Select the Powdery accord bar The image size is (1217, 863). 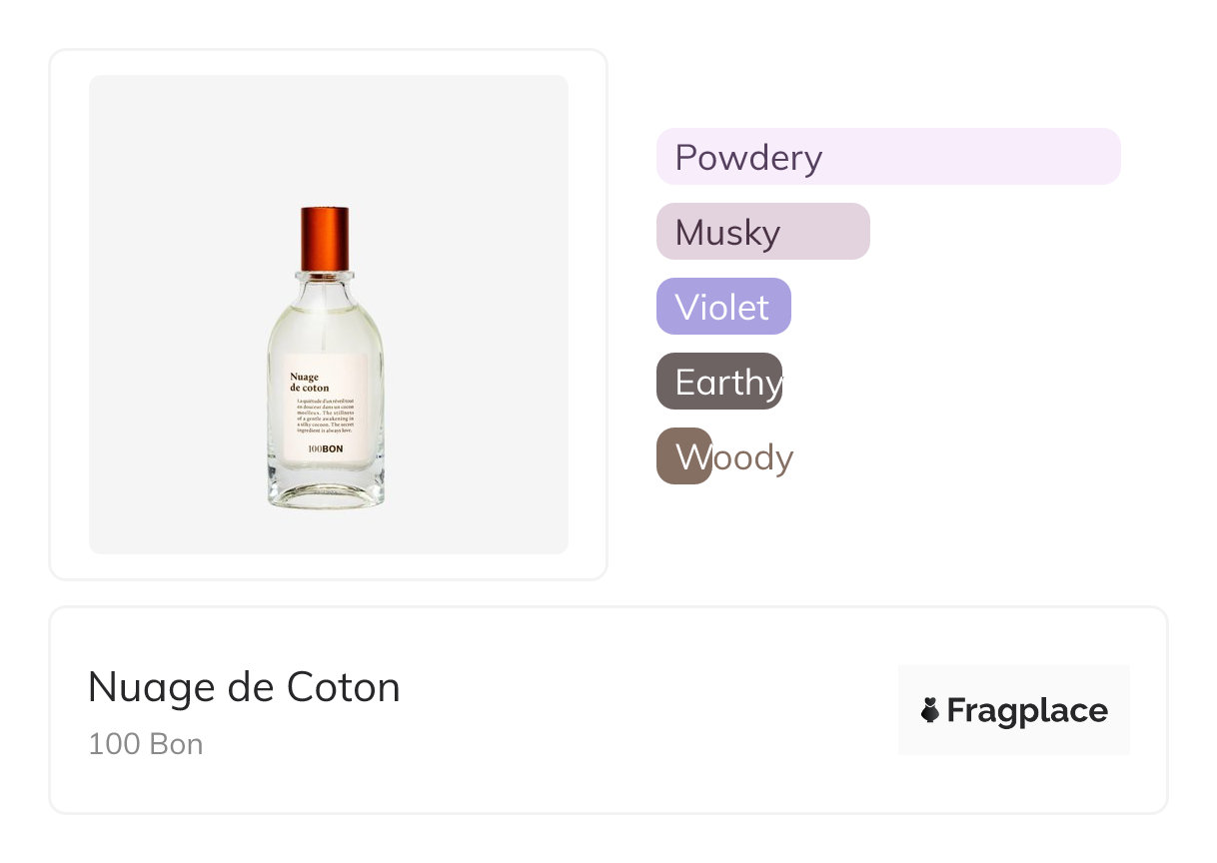coord(888,157)
